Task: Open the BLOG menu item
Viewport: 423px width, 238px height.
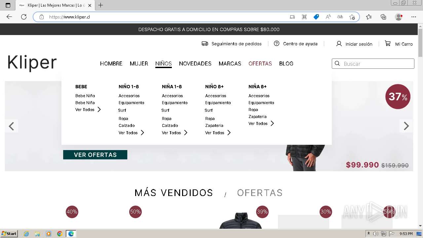Action: 286,63
